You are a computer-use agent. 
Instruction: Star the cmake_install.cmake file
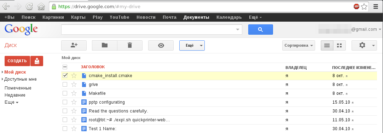click(74, 76)
